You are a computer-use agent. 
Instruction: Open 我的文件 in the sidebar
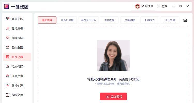17,95
